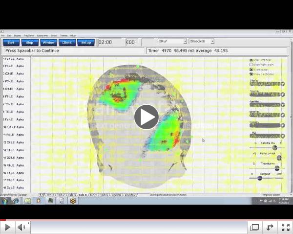This screenshot has height=234, width=293.
Task: Click the play icon in player bar
Action: tap(8, 227)
